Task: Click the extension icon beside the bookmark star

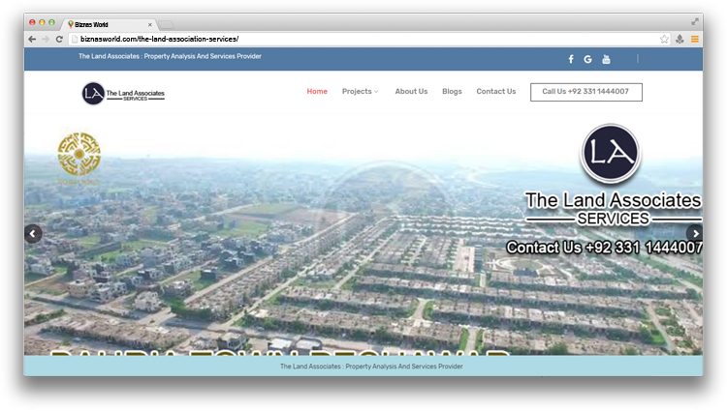Action: click(680, 39)
